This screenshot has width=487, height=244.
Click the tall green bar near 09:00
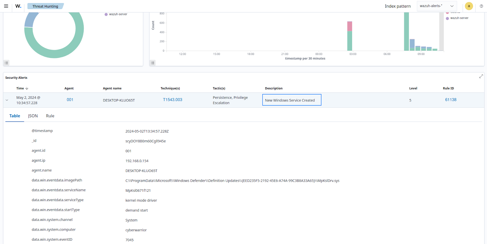coord(406,32)
